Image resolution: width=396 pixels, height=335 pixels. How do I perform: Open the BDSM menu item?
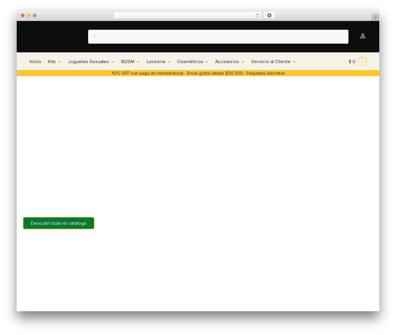[128, 61]
